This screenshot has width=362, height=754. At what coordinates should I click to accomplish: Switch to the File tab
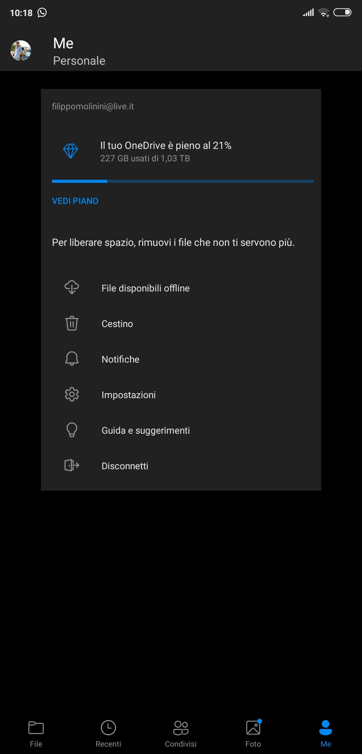click(x=36, y=734)
